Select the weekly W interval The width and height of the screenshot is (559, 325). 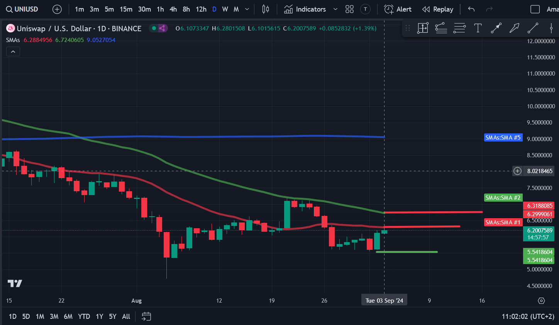[225, 9]
